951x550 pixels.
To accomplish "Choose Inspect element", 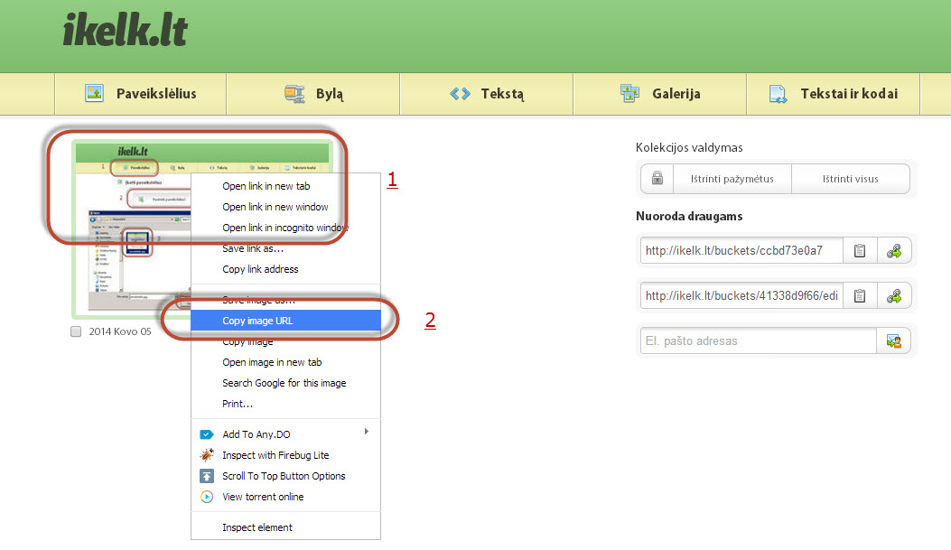I will click(x=285, y=527).
